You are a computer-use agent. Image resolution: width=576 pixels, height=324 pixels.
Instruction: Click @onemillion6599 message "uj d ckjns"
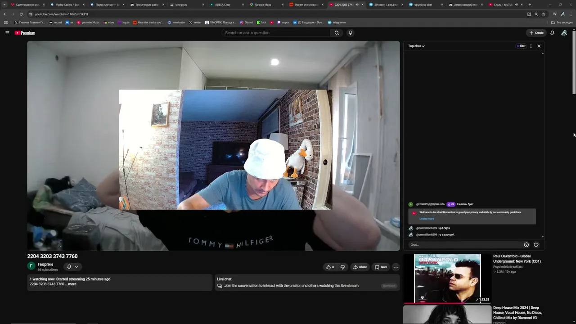444,228
